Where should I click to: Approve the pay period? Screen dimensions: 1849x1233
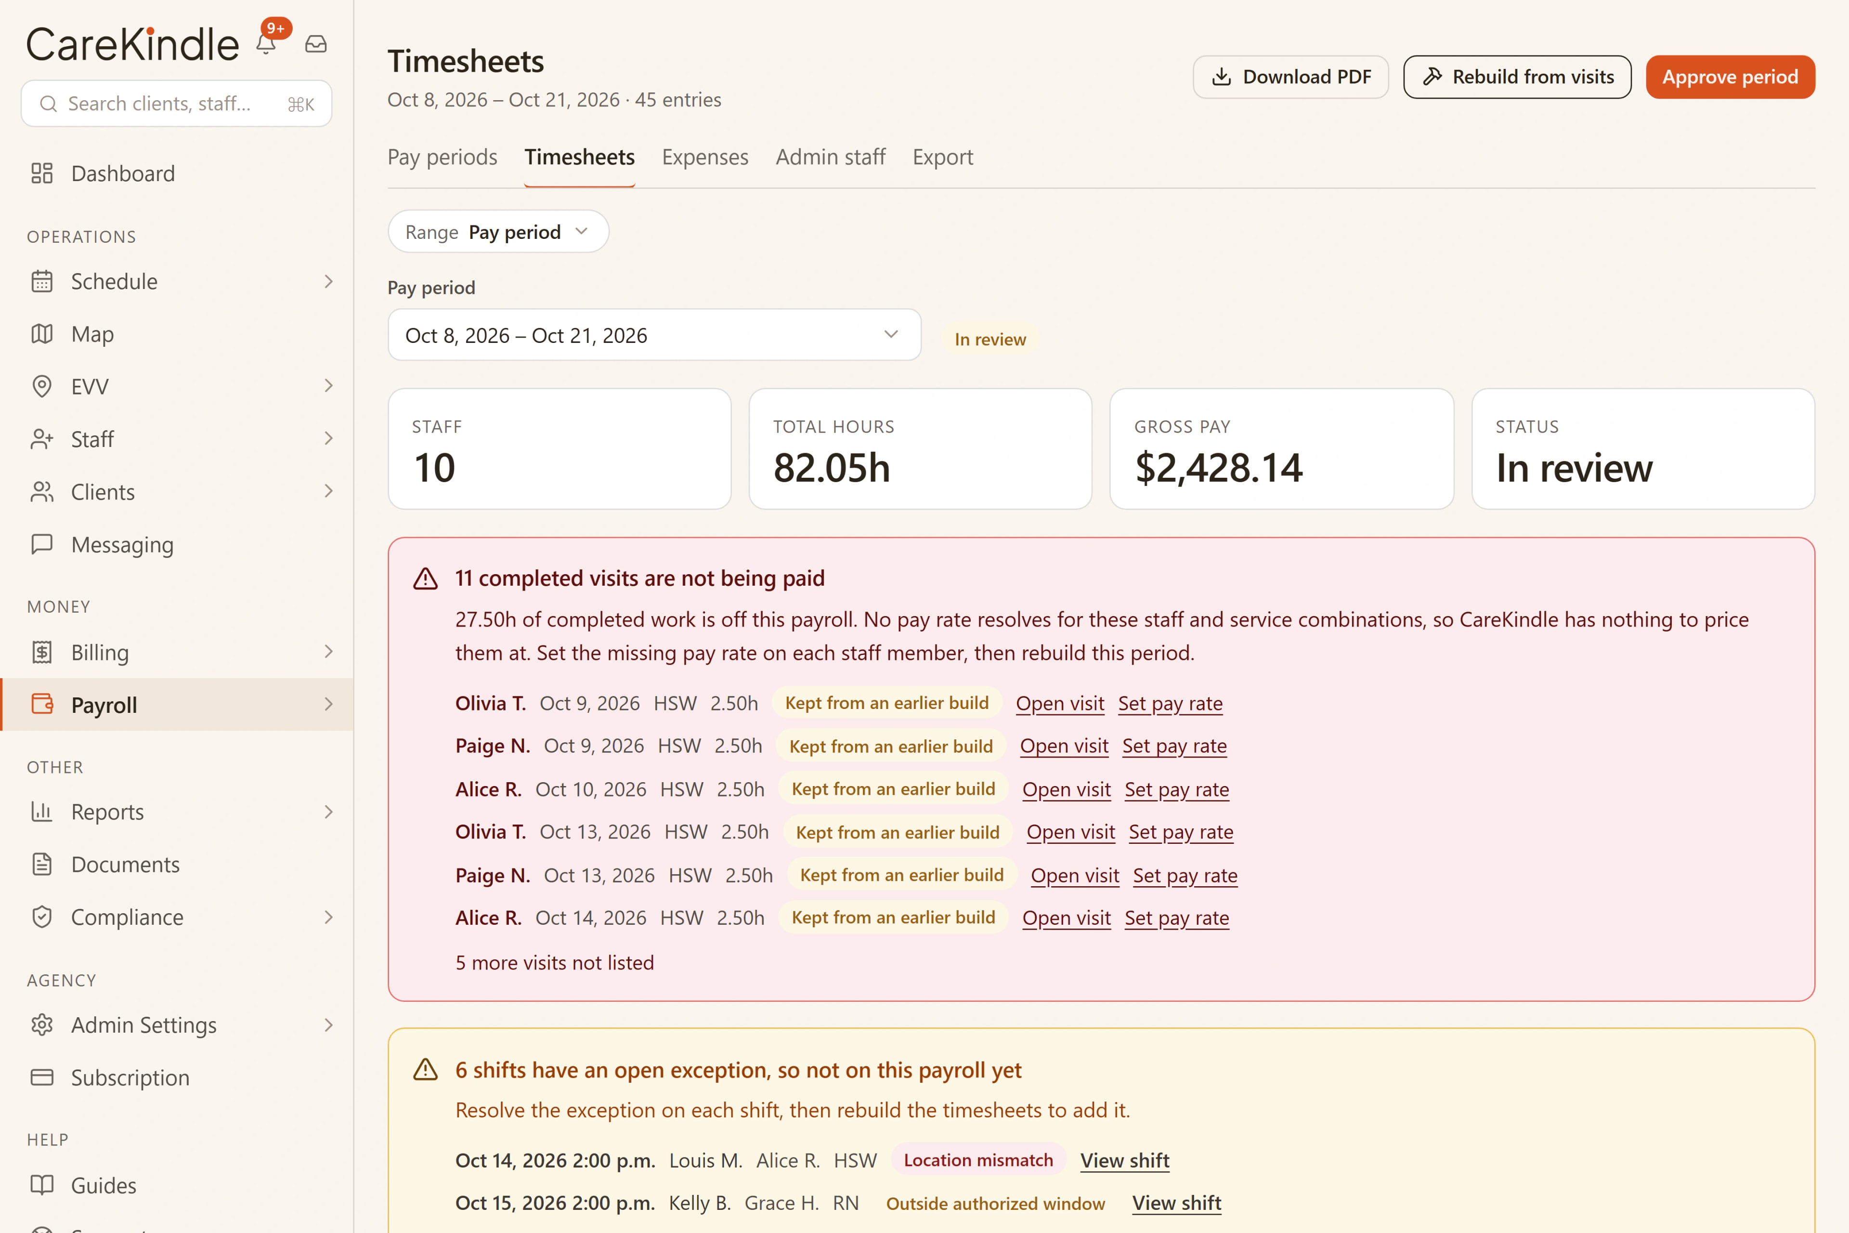pyautogui.click(x=1730, y=77)
